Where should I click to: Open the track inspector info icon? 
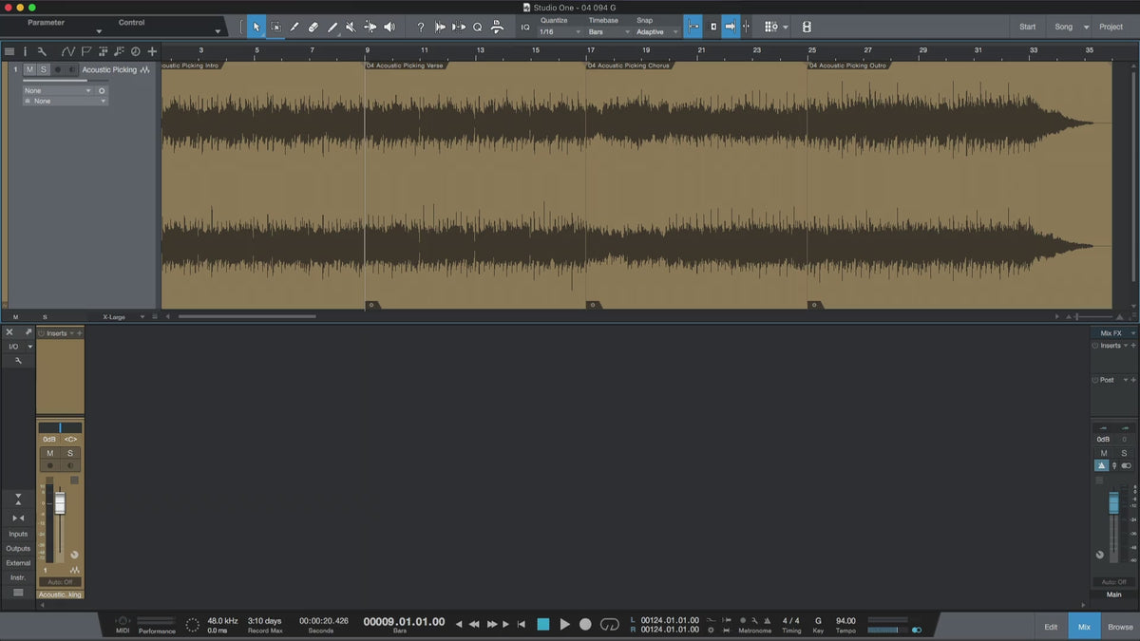26,51
